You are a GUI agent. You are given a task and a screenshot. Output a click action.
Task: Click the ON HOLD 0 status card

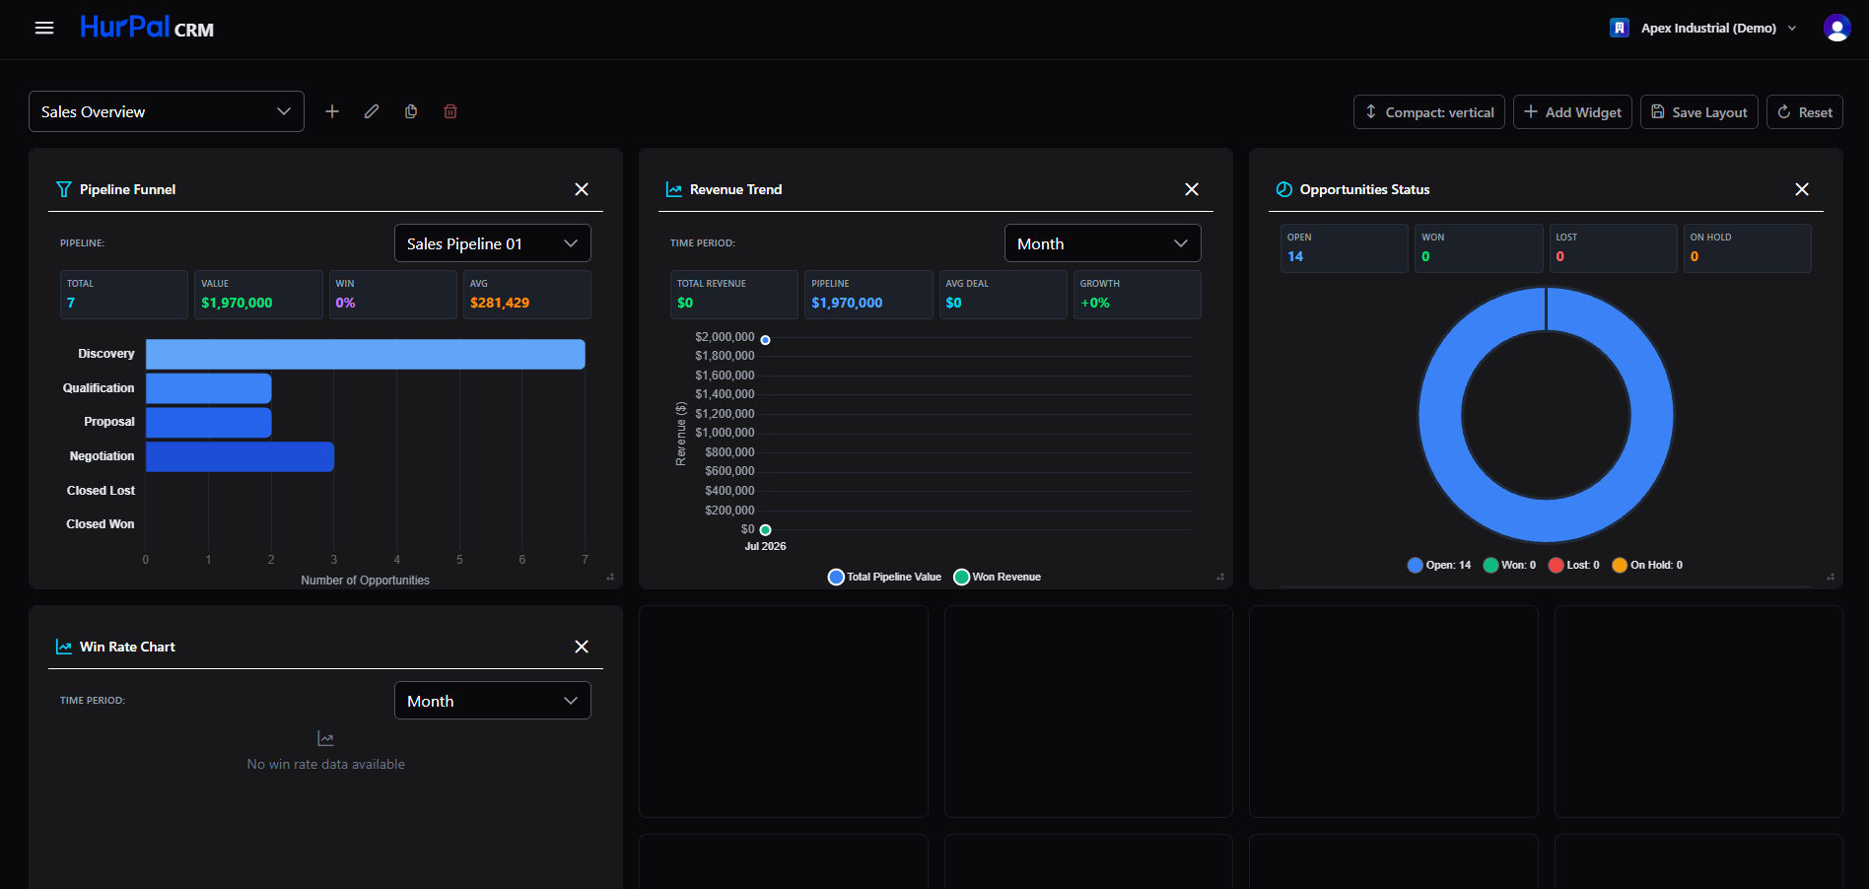pos(1748,248)
